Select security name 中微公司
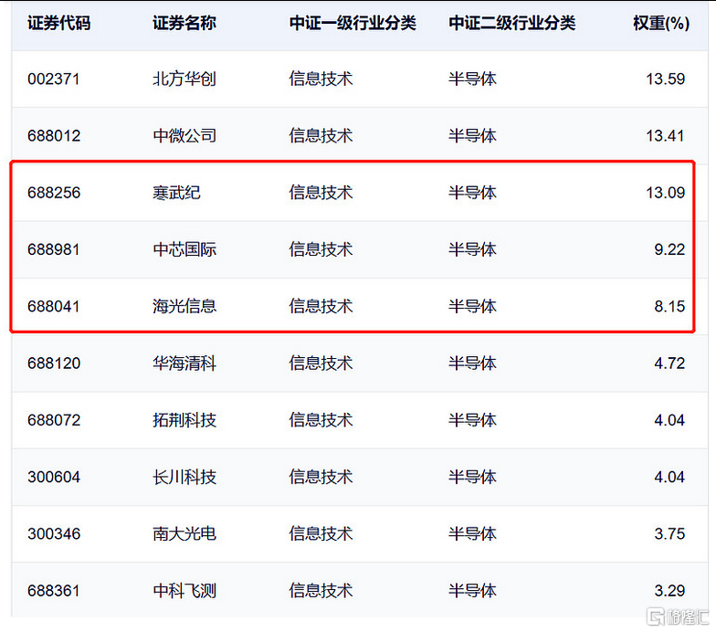 tap(184, 135)
